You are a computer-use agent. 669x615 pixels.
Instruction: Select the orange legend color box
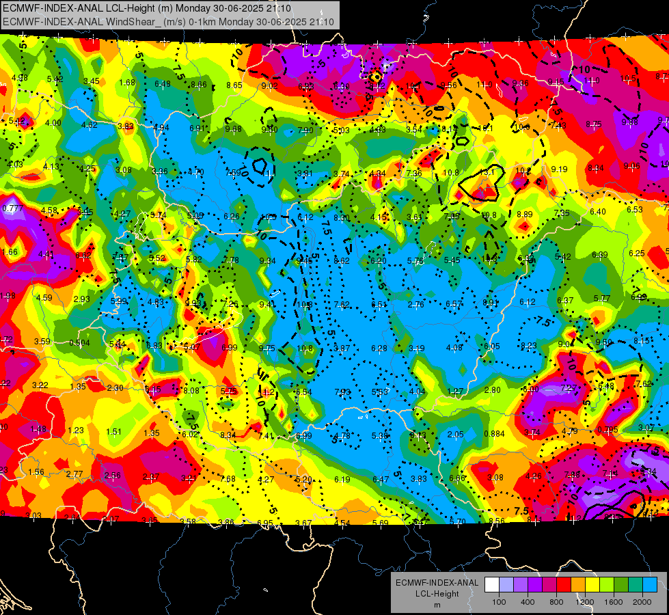coord(578,585)
